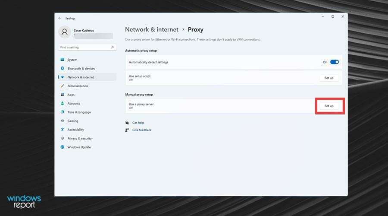Click the Cesar Cadenas profile avatar

[x=64, y=32]
